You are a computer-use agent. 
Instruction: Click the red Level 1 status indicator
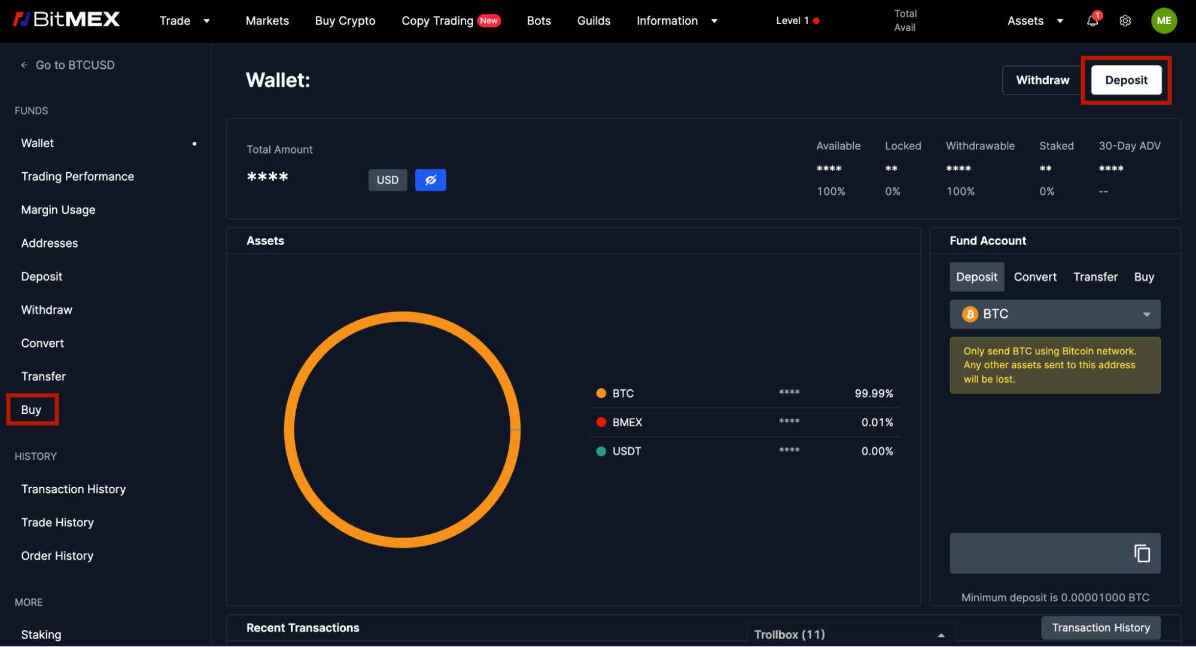pos(816,21)
